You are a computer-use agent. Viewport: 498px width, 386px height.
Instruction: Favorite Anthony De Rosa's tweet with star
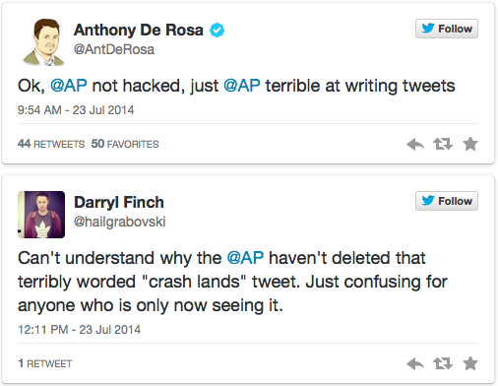(x=470, y=144)
